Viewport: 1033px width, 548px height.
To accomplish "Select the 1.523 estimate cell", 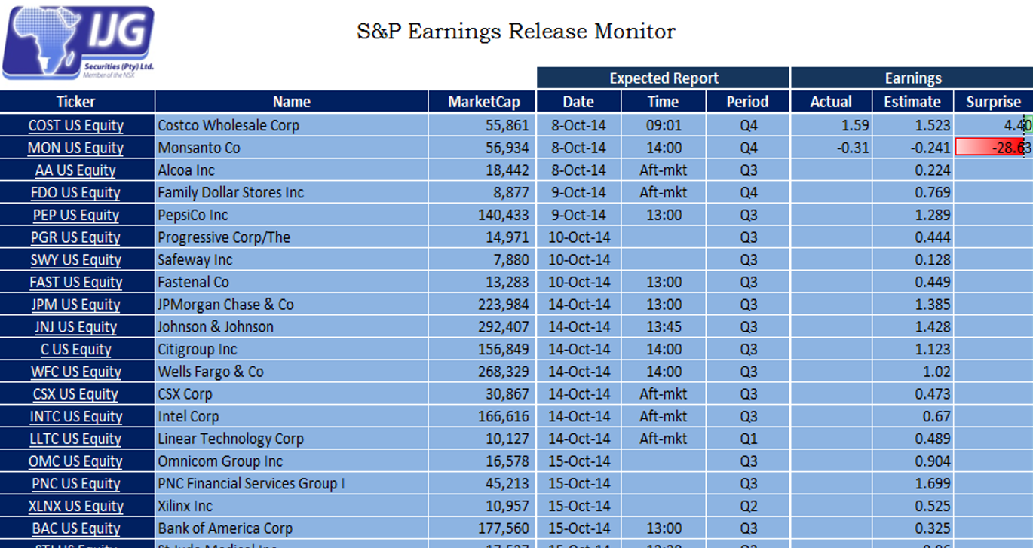I will 912,125.
